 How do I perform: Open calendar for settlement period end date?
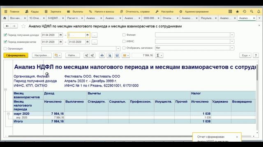88,42
